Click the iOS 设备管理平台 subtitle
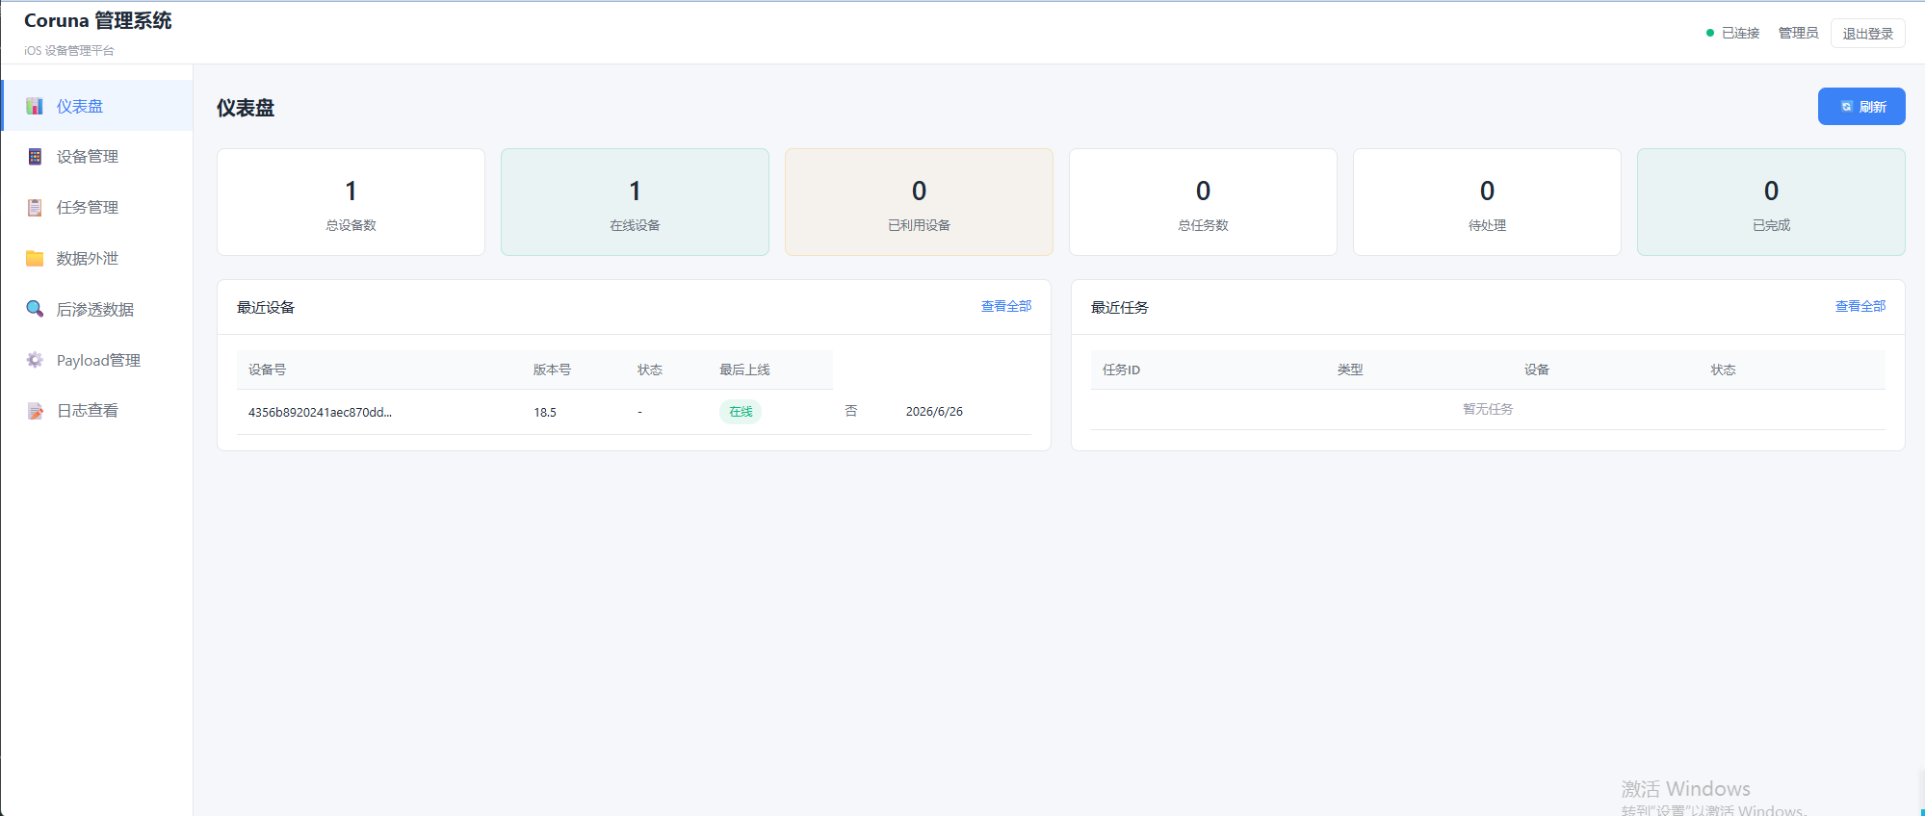This screenshot has width=1925, height=816. [69, 50]
